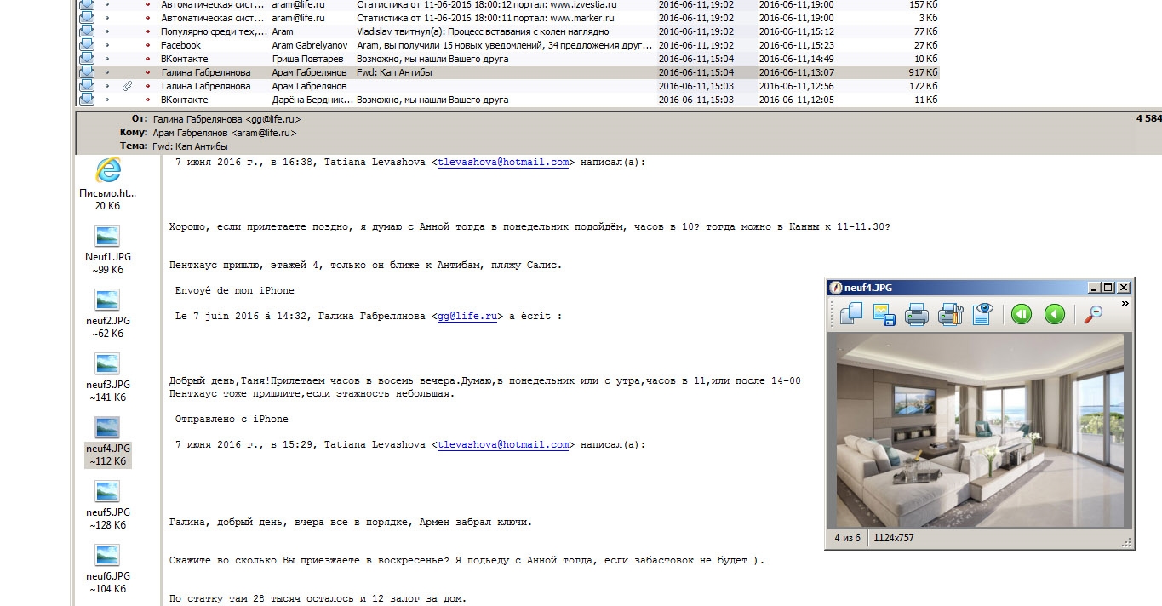Select the neuf3.JPG attachment
The width and height of the screenshot is (1162, 606).
[107, 364]
